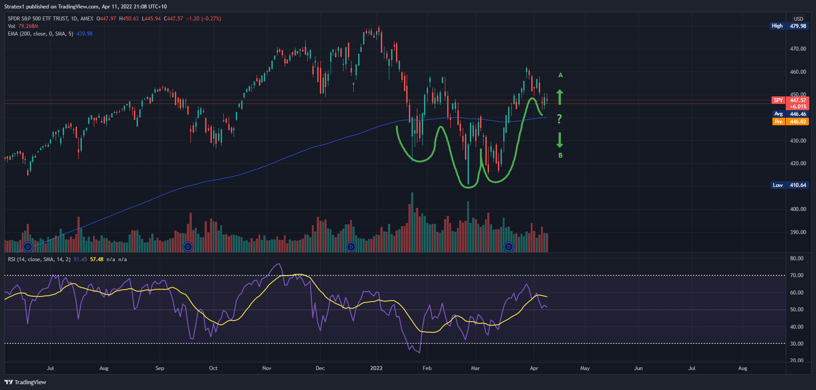Click the yellow RSI average value 57.48

(97, 259)
